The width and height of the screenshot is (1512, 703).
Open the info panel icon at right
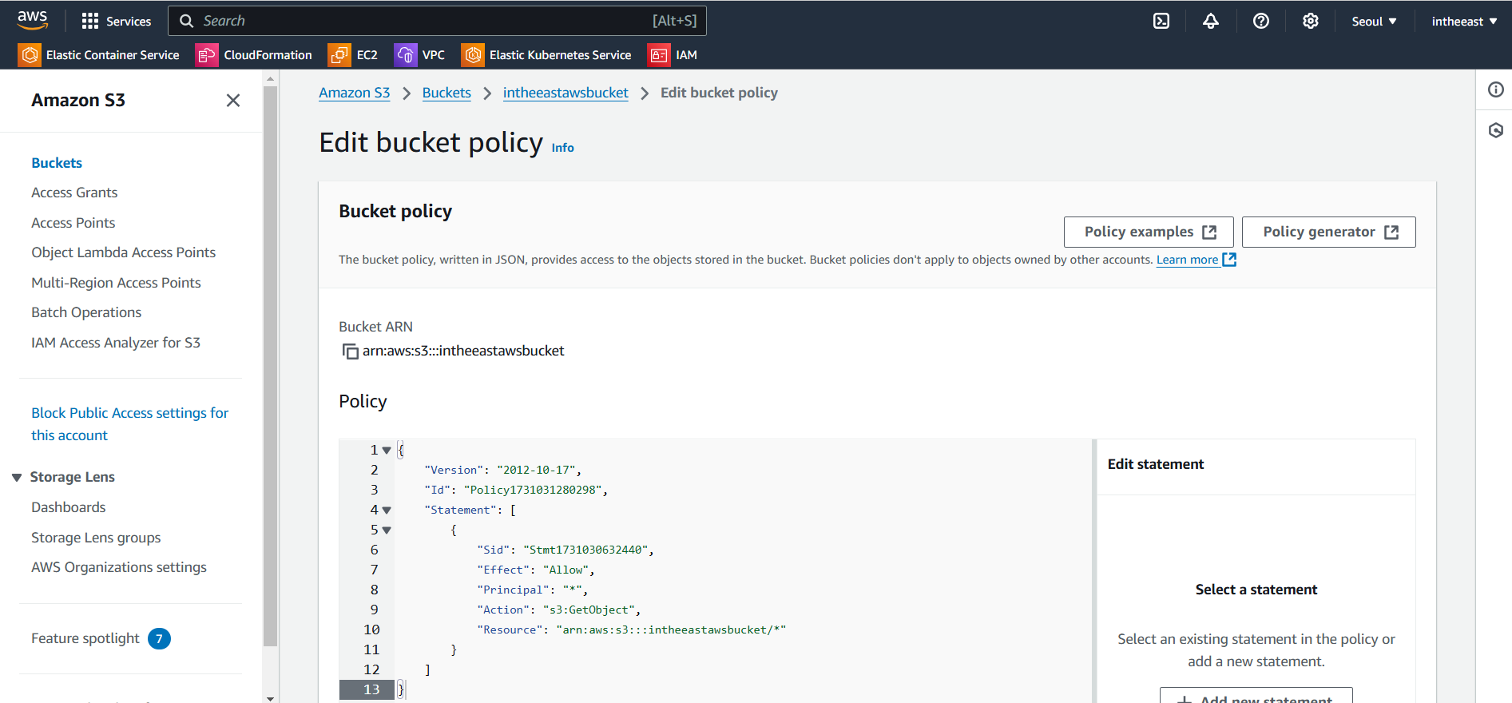1496,89
